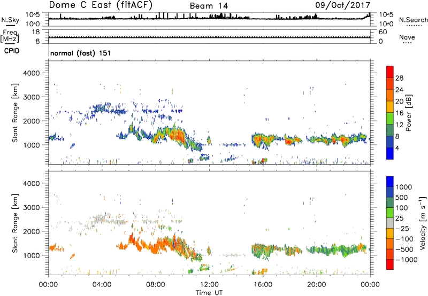This screenshot has height=296, width=428.
Task: Click the date '09/Oct/2017'
Action: coord(342,5)
